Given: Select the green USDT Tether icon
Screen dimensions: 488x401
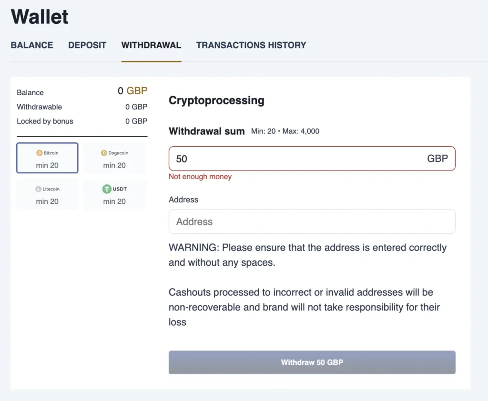Looking at the screenshot, I should [x=107, y=189].
